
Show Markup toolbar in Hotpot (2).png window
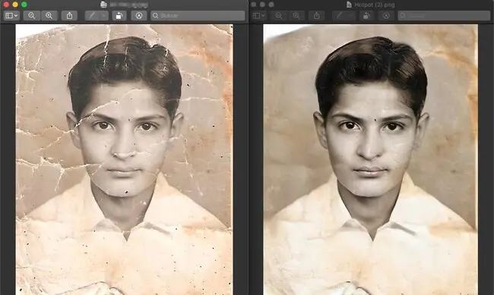click(x=386, y=15)
